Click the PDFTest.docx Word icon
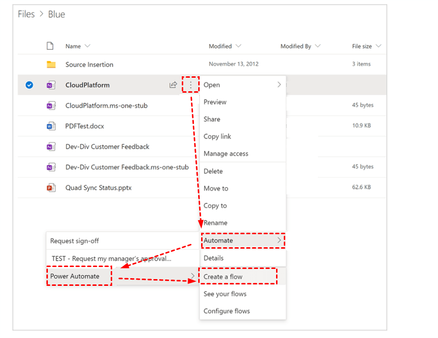The width and height of the screenshot is (438, 338). (x=51, y=126)
